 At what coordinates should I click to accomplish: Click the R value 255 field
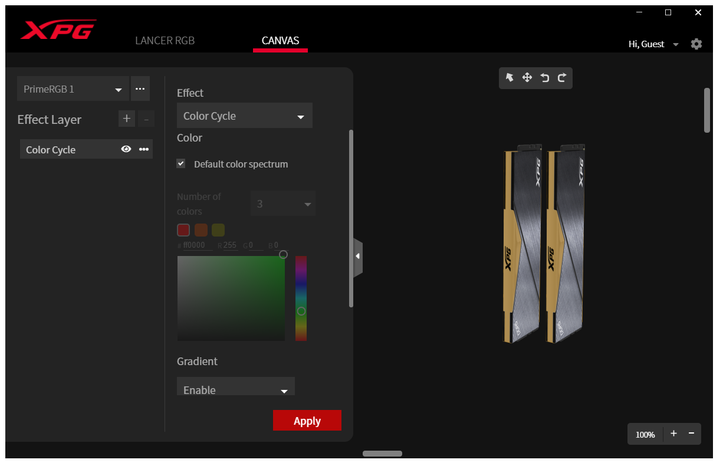pyautogui.click(x=231, y=245)
